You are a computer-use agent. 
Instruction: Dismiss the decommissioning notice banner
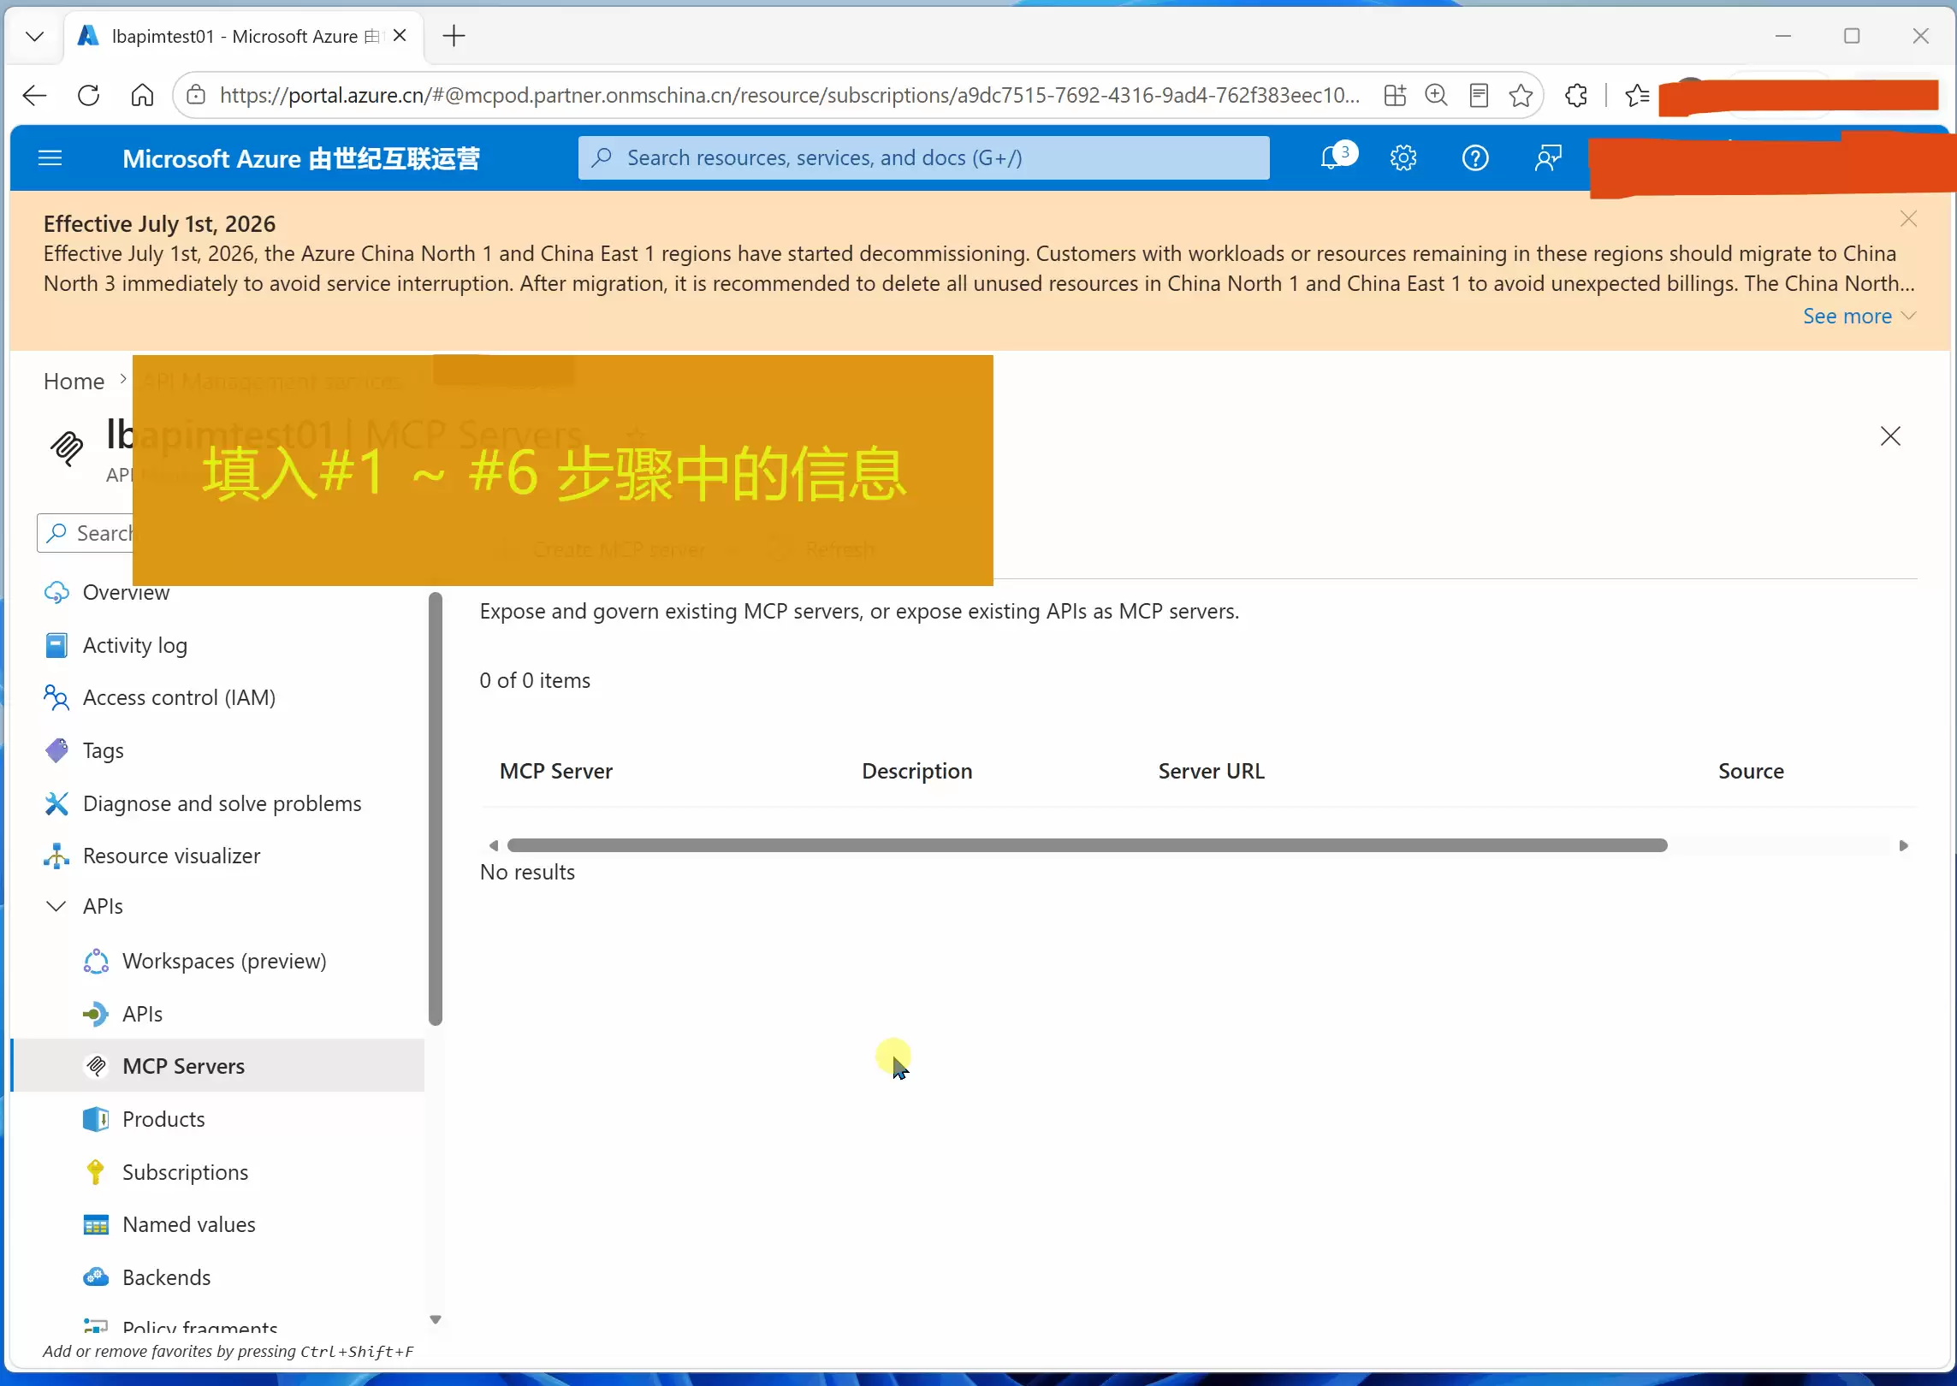pos(1908,219)
